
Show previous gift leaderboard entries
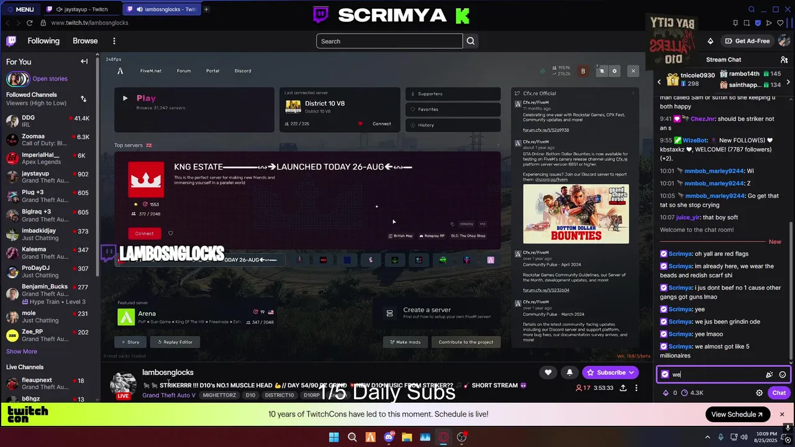pos(660,81)
